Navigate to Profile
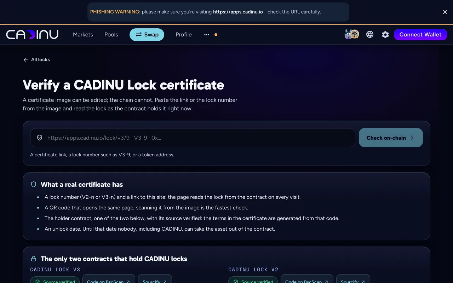 click(x=184, y=35)
